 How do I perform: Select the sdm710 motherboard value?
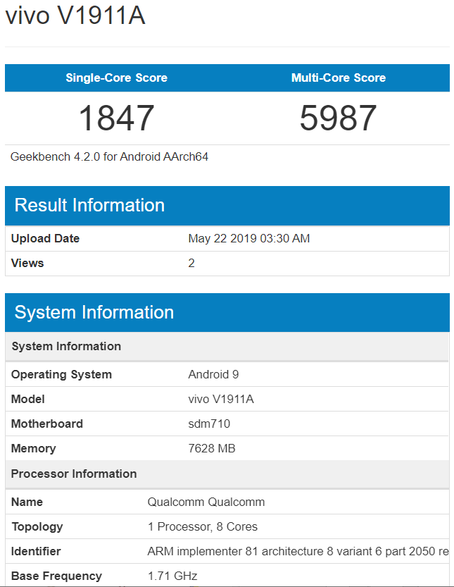click(x=209, y=424)
